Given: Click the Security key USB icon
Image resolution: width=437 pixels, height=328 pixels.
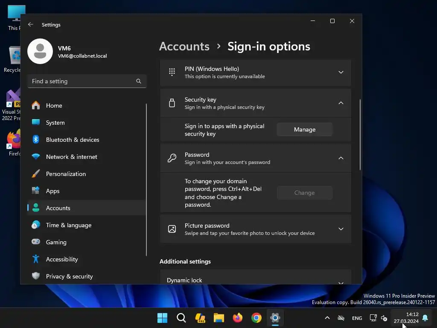Looking at the screenshot, I should point(172,103).
